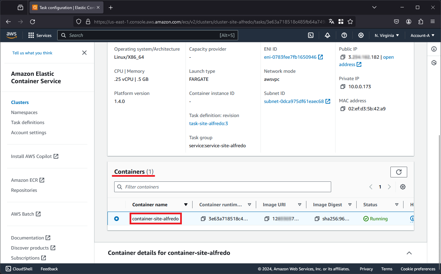441x274 pixels.
Task: Copy the Image URI value
Action: [x=267, y=219]
